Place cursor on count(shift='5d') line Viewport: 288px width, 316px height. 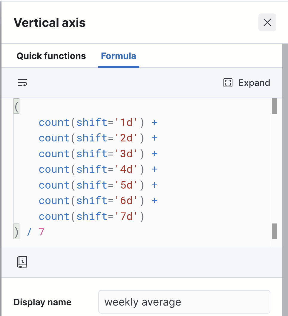pos(98,185)
